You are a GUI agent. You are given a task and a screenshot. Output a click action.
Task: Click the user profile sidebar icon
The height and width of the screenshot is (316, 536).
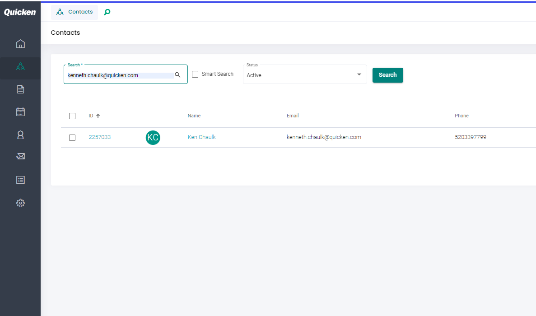click(20, 135)
